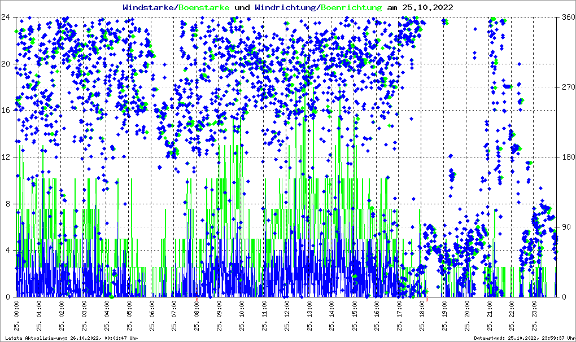
Task: Click the time label '25. 01:00'
Action: [x=40, y=315]
